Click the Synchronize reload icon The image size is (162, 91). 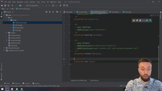click(x=9, y=6)
